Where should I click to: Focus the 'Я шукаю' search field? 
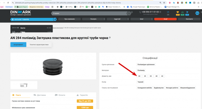click(x=89, y=13)
